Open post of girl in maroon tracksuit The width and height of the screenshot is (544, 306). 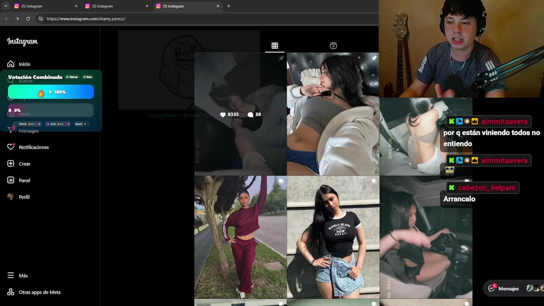pos(241,237)
